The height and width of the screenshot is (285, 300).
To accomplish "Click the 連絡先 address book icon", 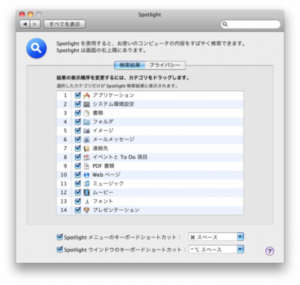I will pyautogui.click(x=87, y=148).
